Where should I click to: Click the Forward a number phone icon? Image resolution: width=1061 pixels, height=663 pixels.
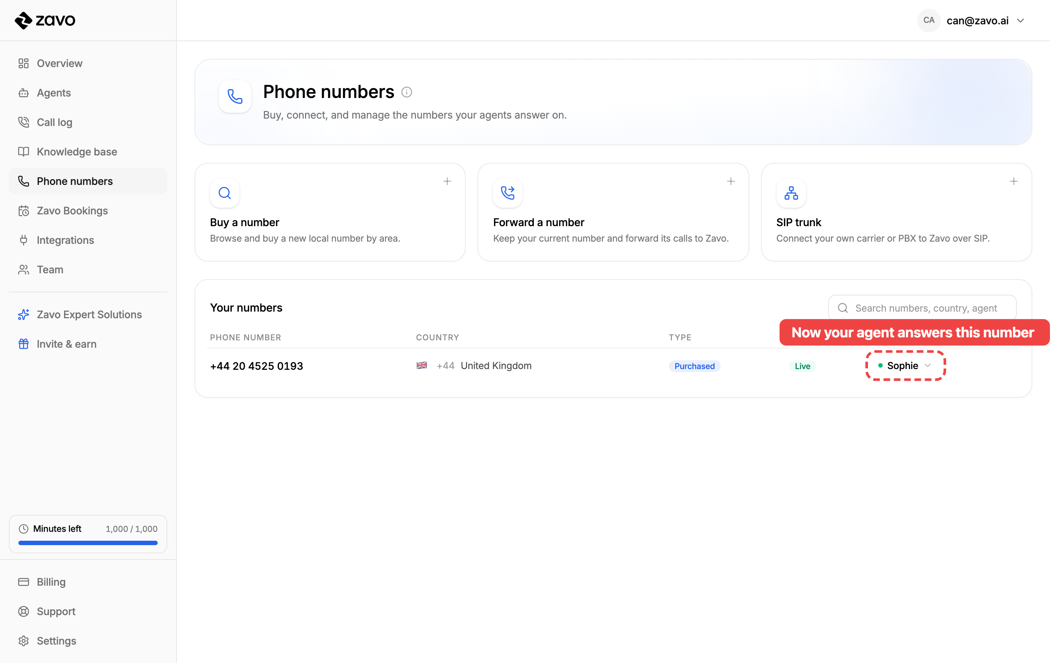(x=508, y=193)
